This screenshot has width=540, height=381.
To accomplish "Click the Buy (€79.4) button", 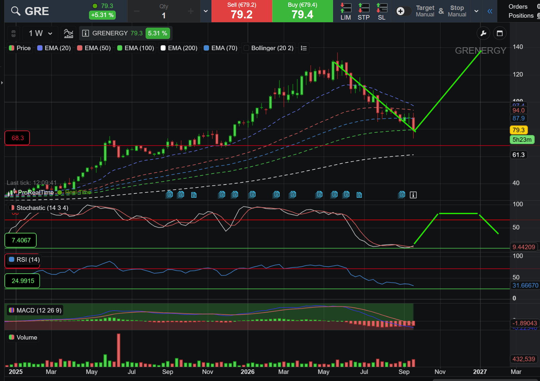I will [x=302, y=11].
